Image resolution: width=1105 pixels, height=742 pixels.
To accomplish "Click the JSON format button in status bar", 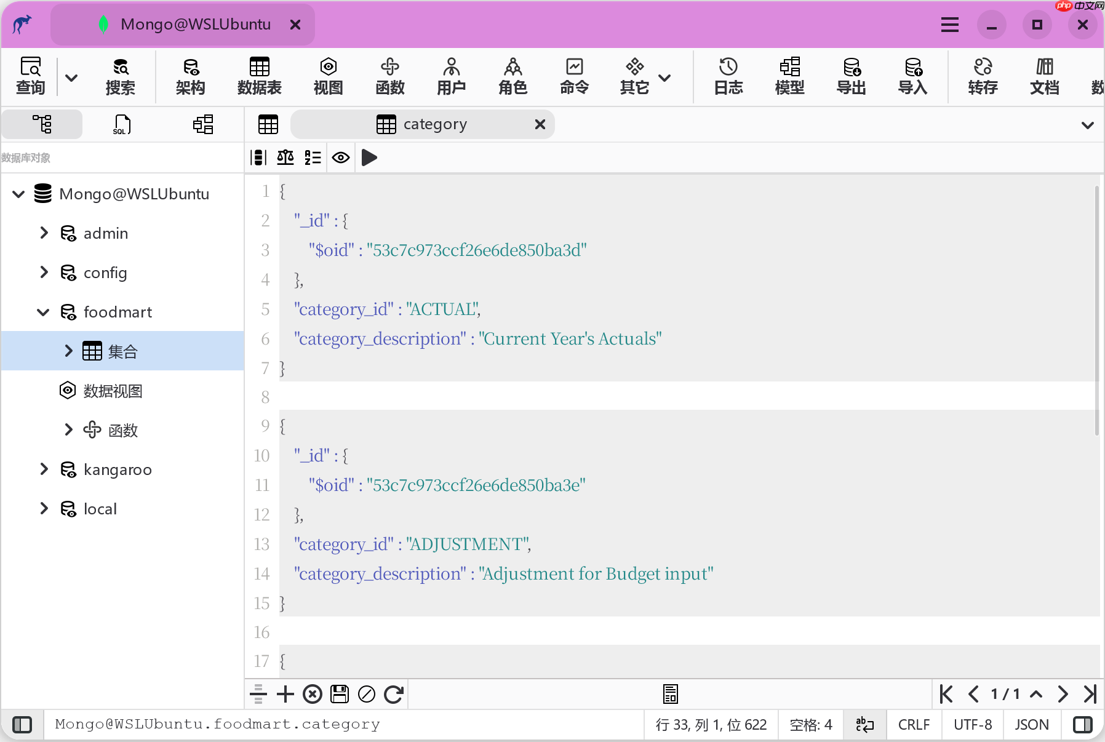I will pyautogui.click(x=1032, y=725).
